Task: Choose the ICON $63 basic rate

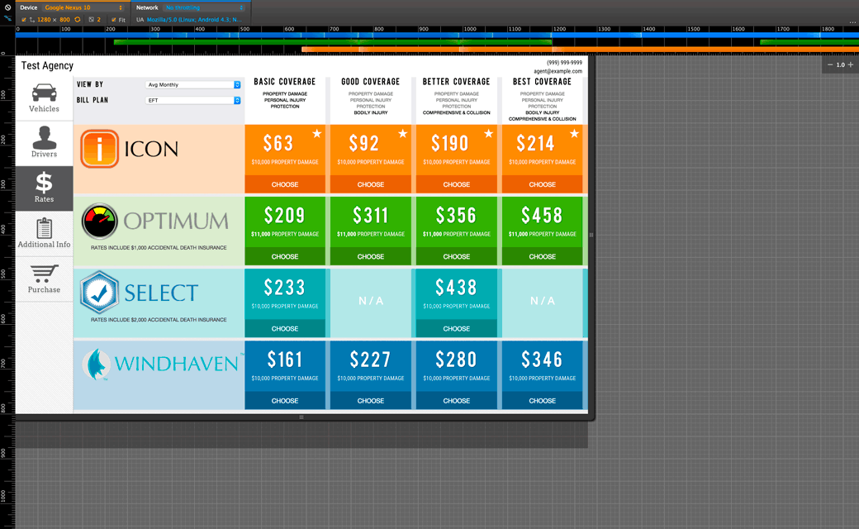Action: point(285,185)
